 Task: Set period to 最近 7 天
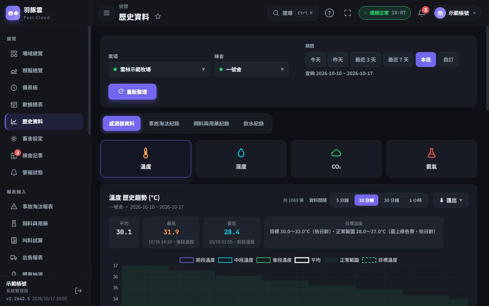(398, 60)
